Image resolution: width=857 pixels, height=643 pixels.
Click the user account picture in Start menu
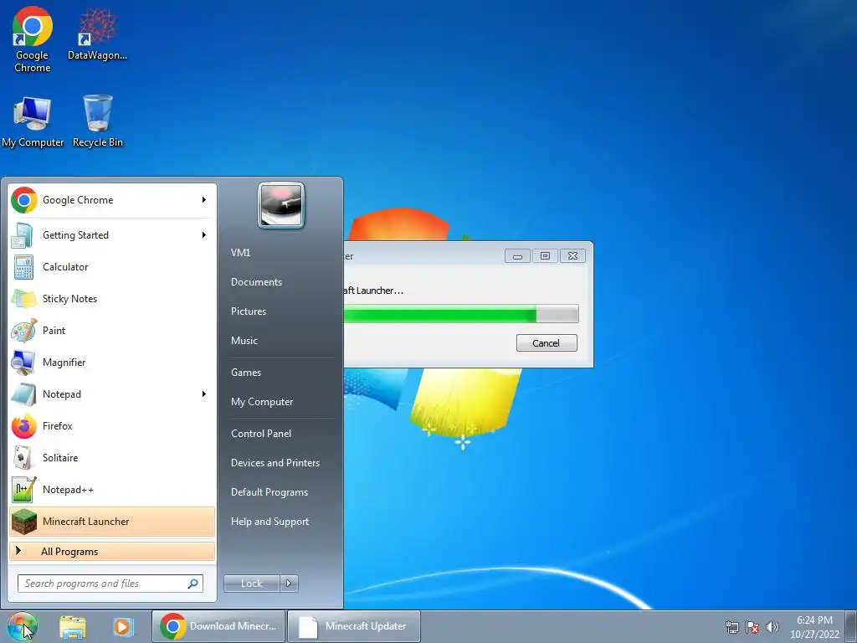(x=281, y=205)
